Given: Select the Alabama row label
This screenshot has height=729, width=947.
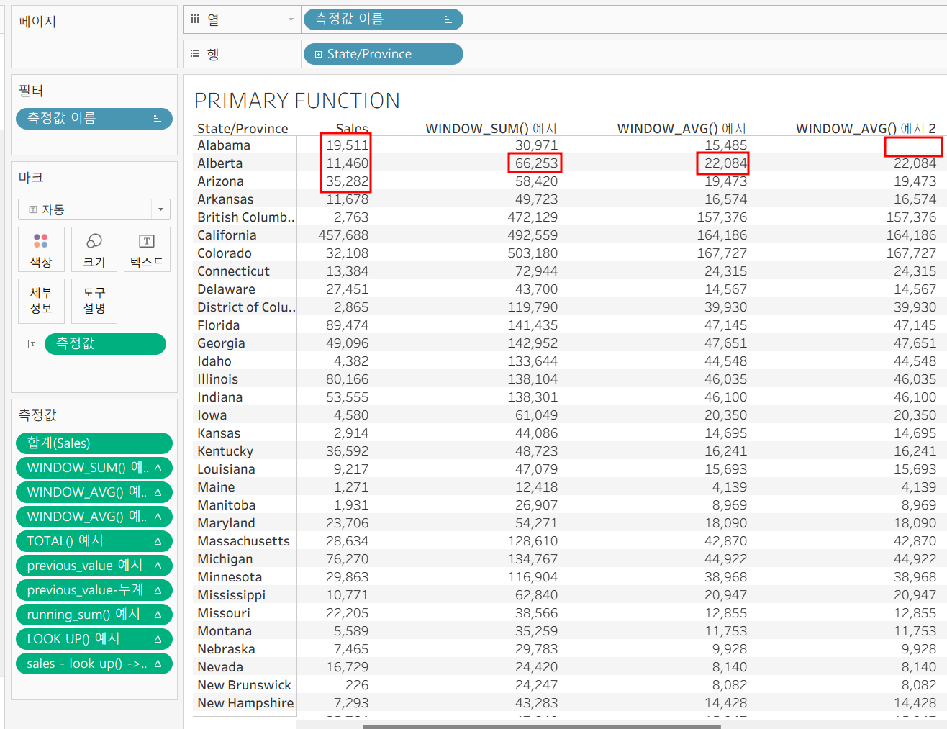Looking at the screenshot, I should (224, 145).
